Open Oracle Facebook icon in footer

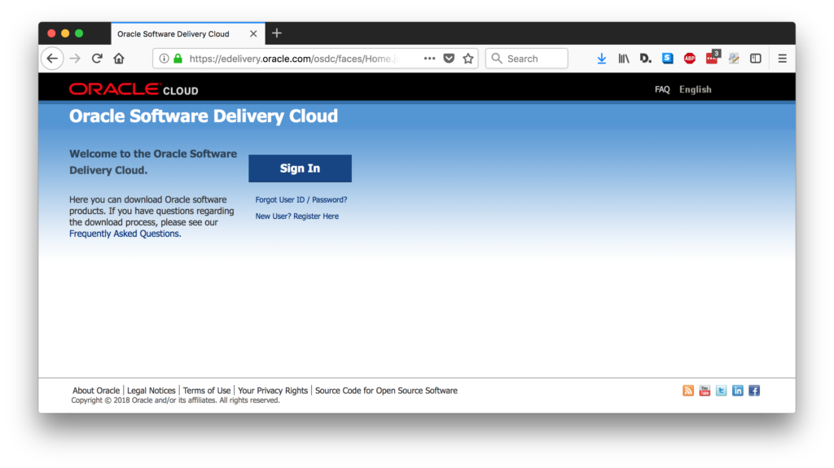pos(754,391)
